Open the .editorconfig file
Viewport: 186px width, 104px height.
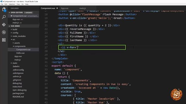(x=18, y=70)
